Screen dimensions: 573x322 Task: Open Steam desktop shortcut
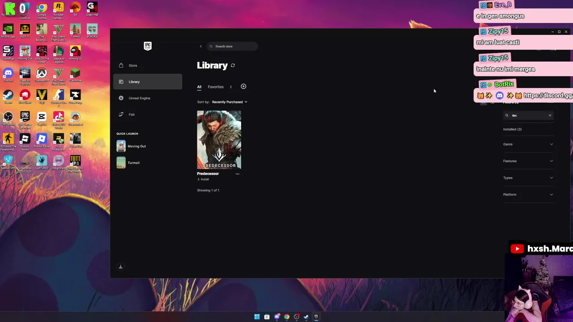[8, 97]
